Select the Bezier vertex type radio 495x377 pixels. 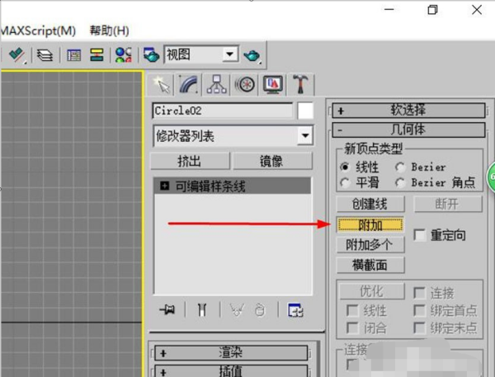pos(400,167)
